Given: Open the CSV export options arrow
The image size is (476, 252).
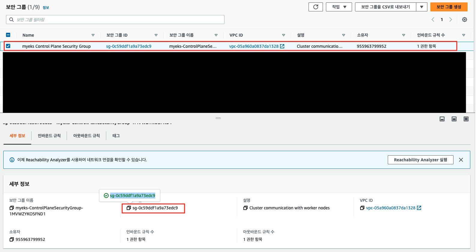Looking at the screenshot, I should [422, 7].
